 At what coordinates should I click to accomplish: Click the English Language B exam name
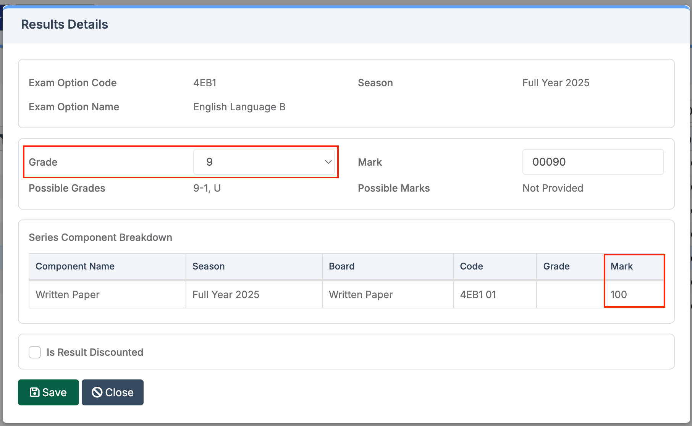click(x=239, y=107)
